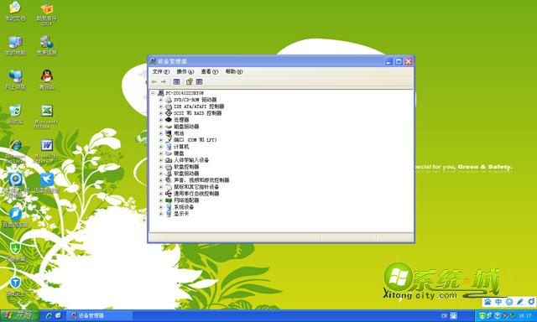Click the 电池 battery icon
537x322 pixels.
pos(169,133)
